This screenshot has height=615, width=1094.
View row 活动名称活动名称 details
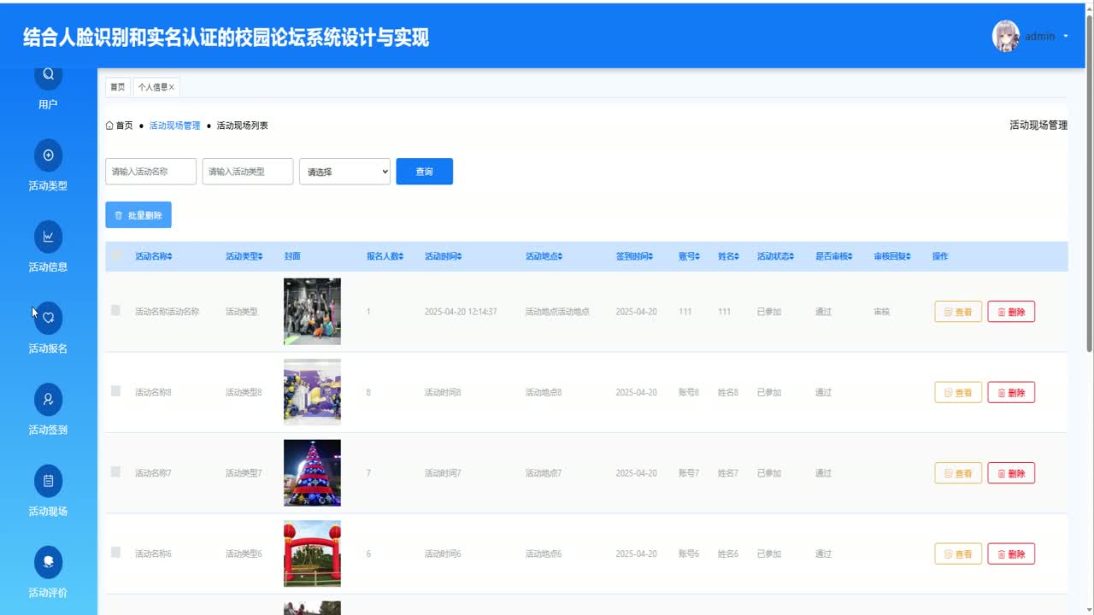tap(958, 312)
